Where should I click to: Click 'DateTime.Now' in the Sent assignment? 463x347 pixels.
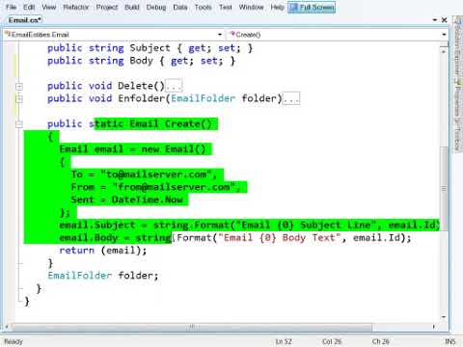point(148,200)
